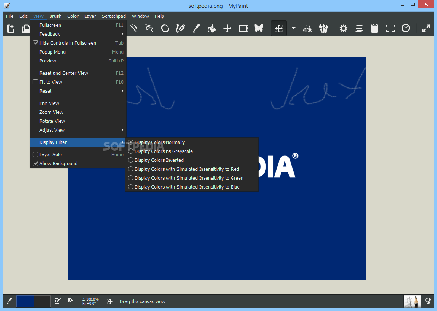Image resolution: width=437 pixels, height=311 pixels.
Task: Click the dark grey previous color swatch
Action: (42, 301)
